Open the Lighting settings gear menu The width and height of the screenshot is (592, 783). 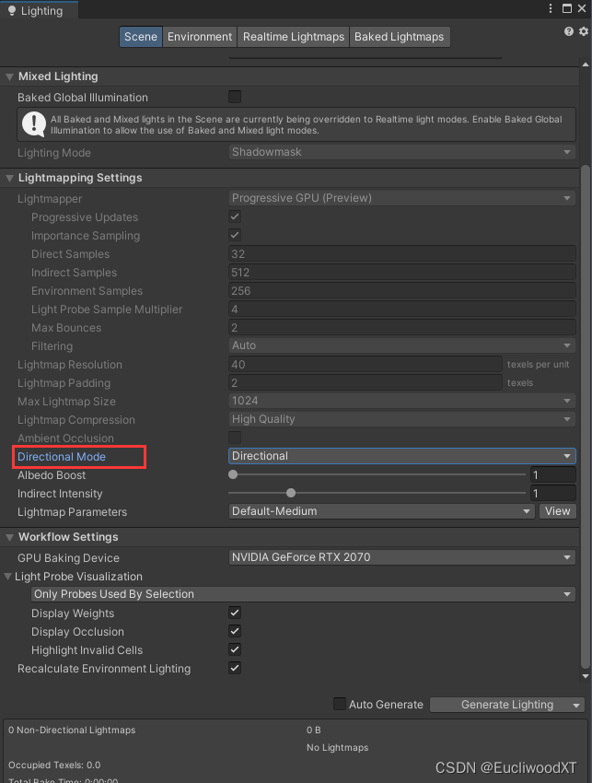(584, 31)
